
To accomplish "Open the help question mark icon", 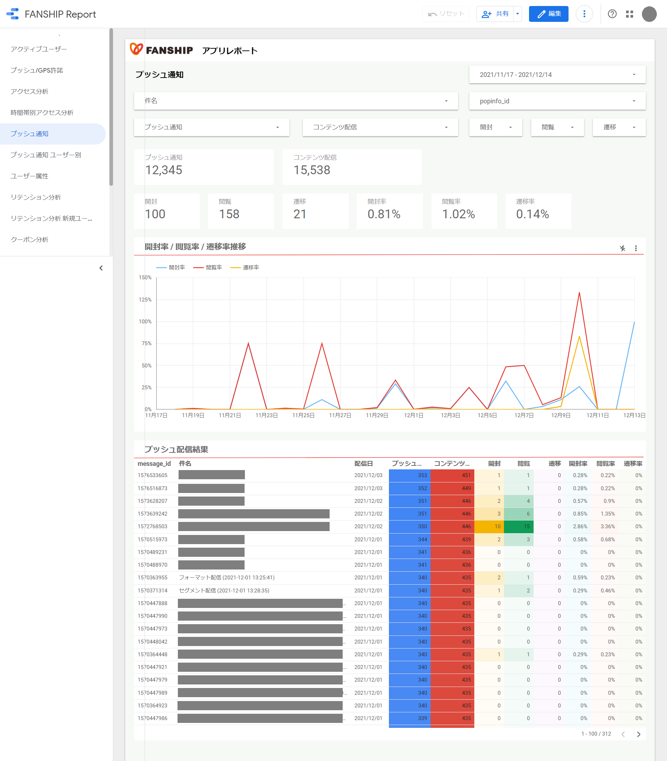I will point(612,14).
